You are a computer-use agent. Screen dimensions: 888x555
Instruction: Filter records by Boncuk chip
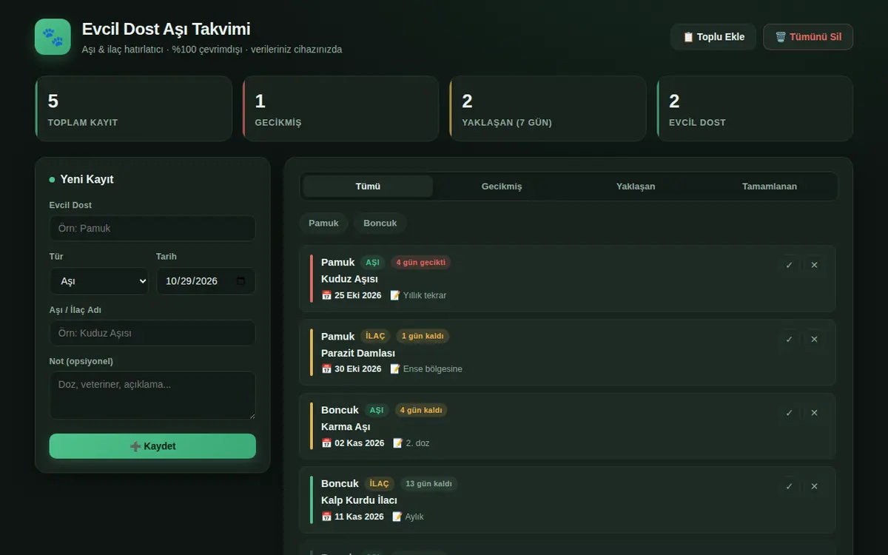380,223
